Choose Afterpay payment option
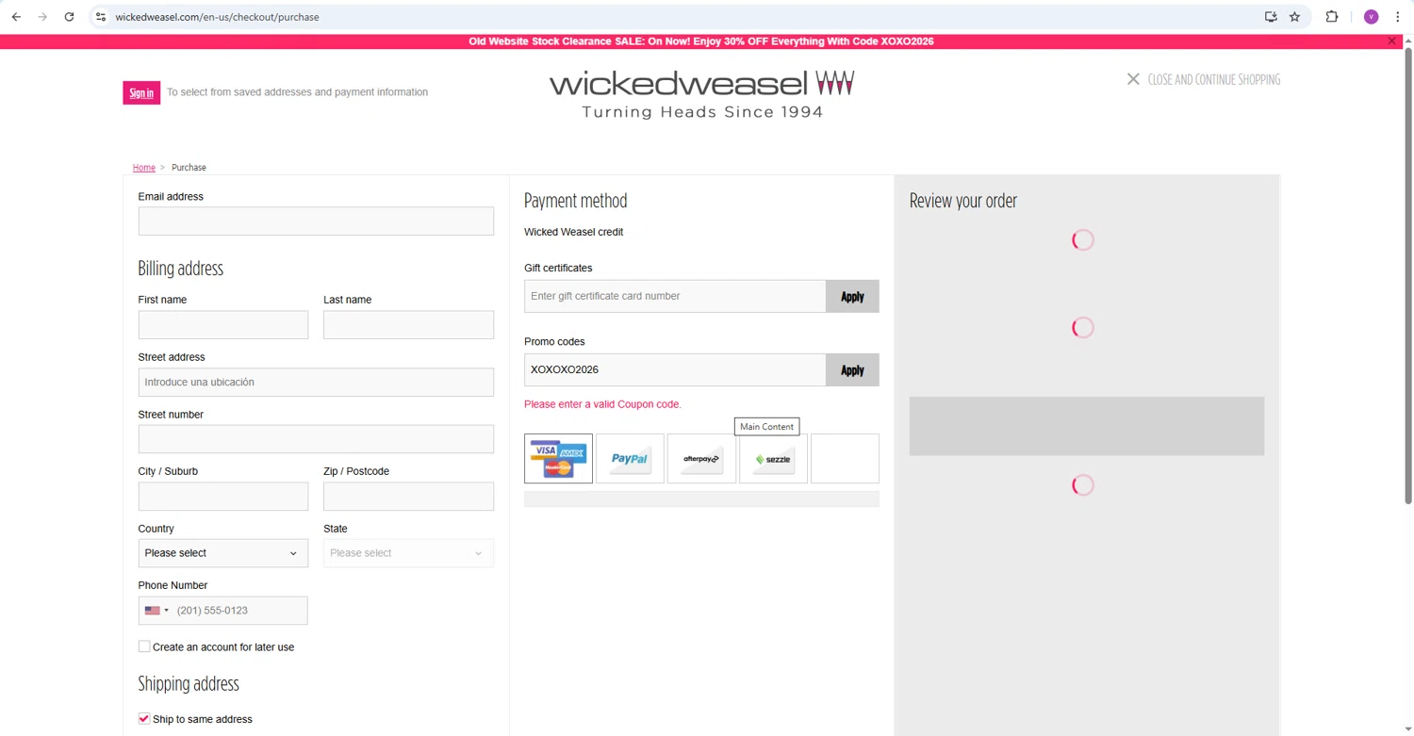This screenshot has height=736, width=1414. pyautogui.click(x=701, y=458)
